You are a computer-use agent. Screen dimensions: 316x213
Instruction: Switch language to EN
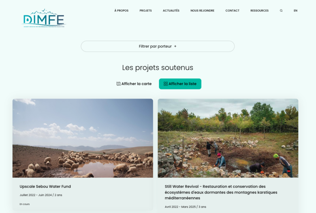tap(295, 11)
